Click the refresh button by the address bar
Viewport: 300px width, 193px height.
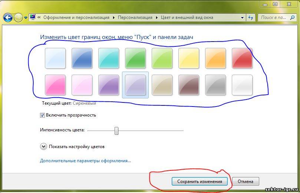tap(251, 17)
